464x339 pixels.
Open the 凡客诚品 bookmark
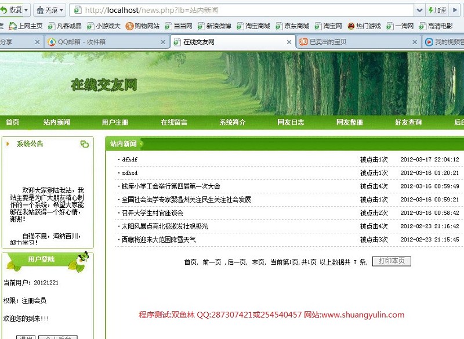(x=65, y=26)
